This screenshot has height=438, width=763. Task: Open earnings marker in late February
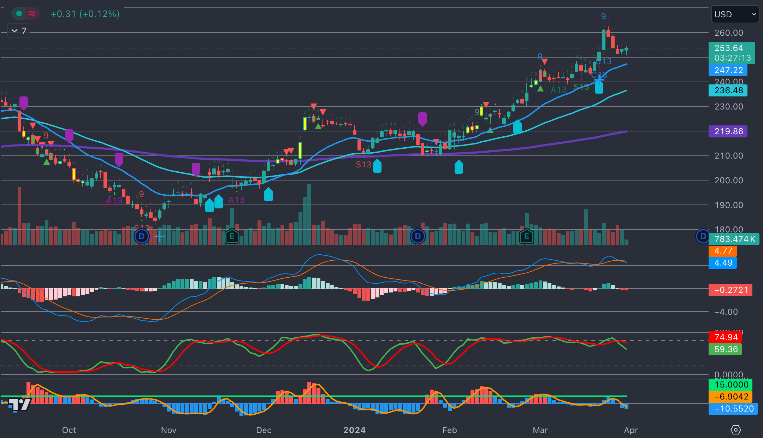[x=527, y=236]
